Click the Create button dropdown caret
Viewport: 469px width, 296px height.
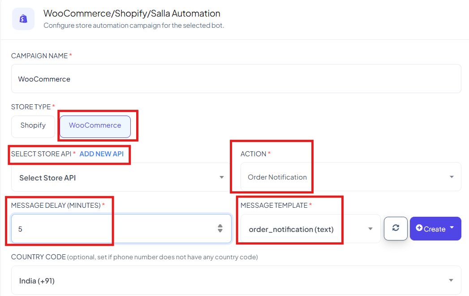(452, 227)
